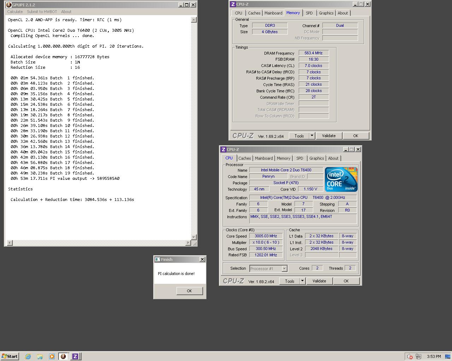Minimize the GPUPI window
The height and width of the screenshot is (361, 452).
[x=181, y=5]
